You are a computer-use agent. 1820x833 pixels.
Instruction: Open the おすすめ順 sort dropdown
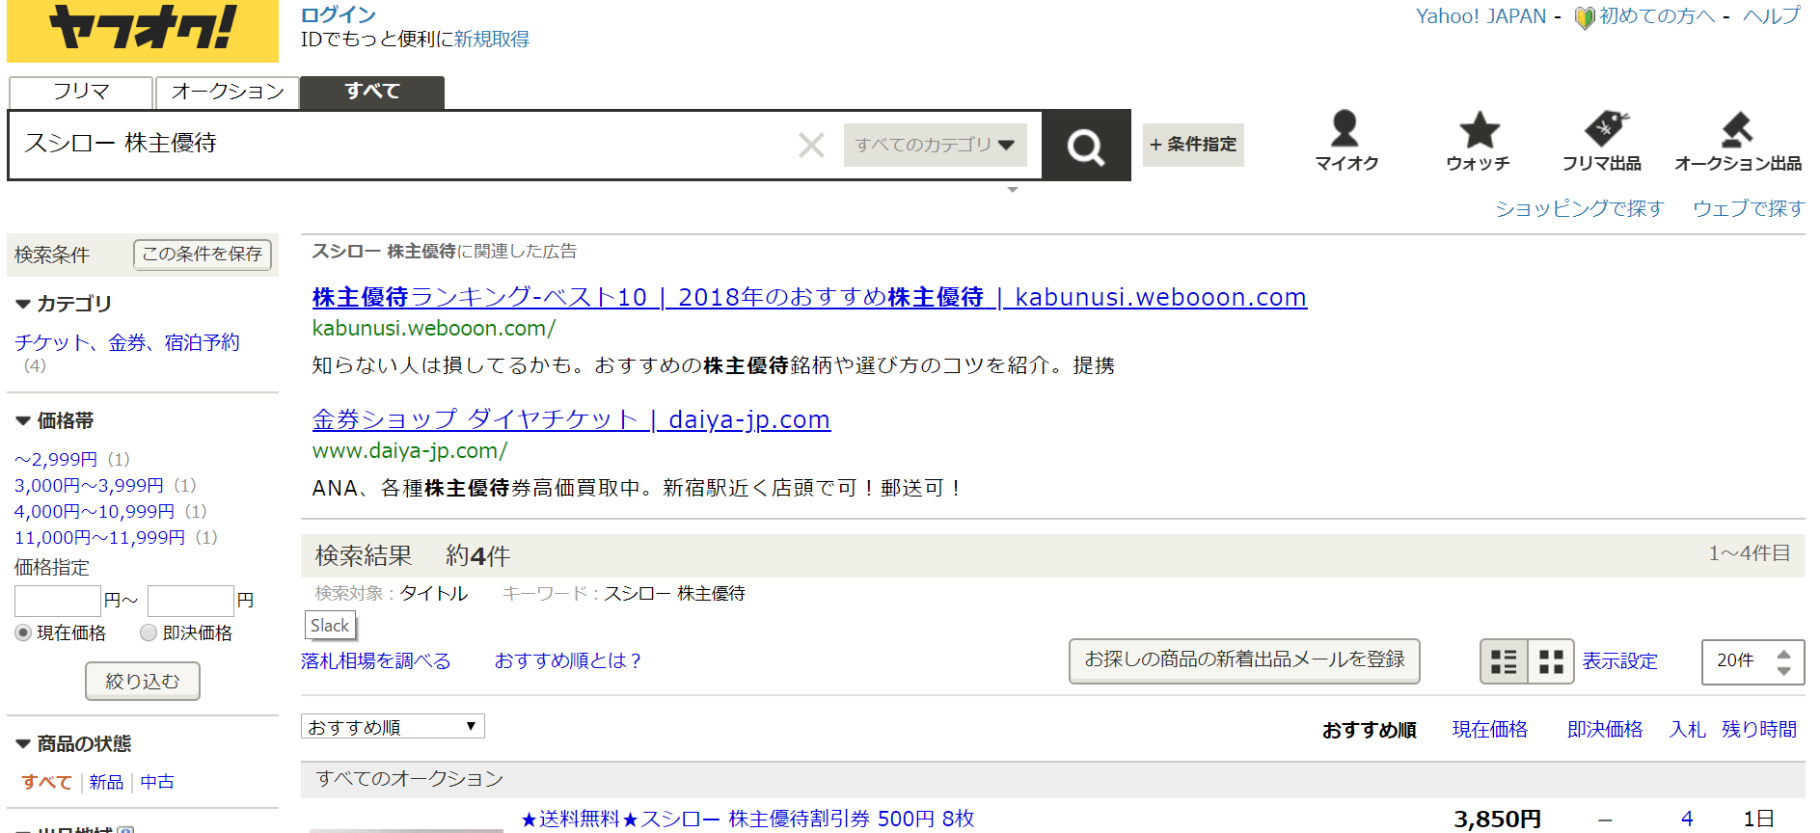click(x=393, y=726)
